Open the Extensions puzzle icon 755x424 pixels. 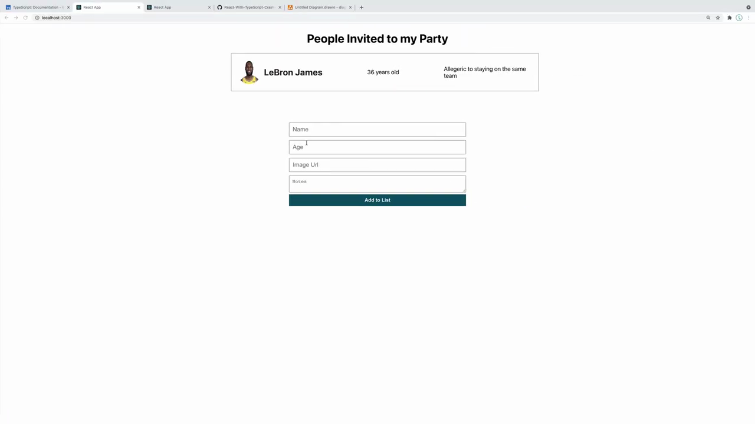coord(730,18)
